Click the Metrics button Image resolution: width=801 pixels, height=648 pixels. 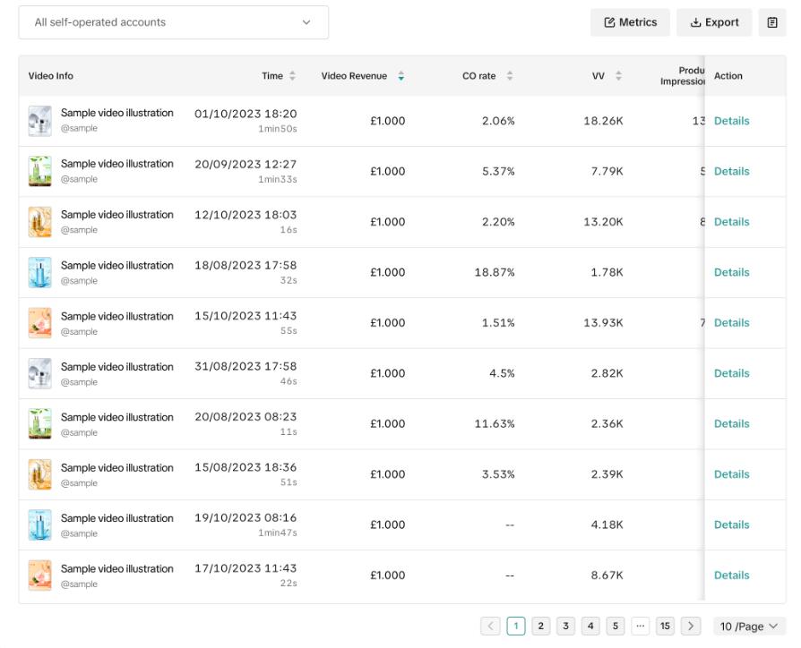(630, 22)
